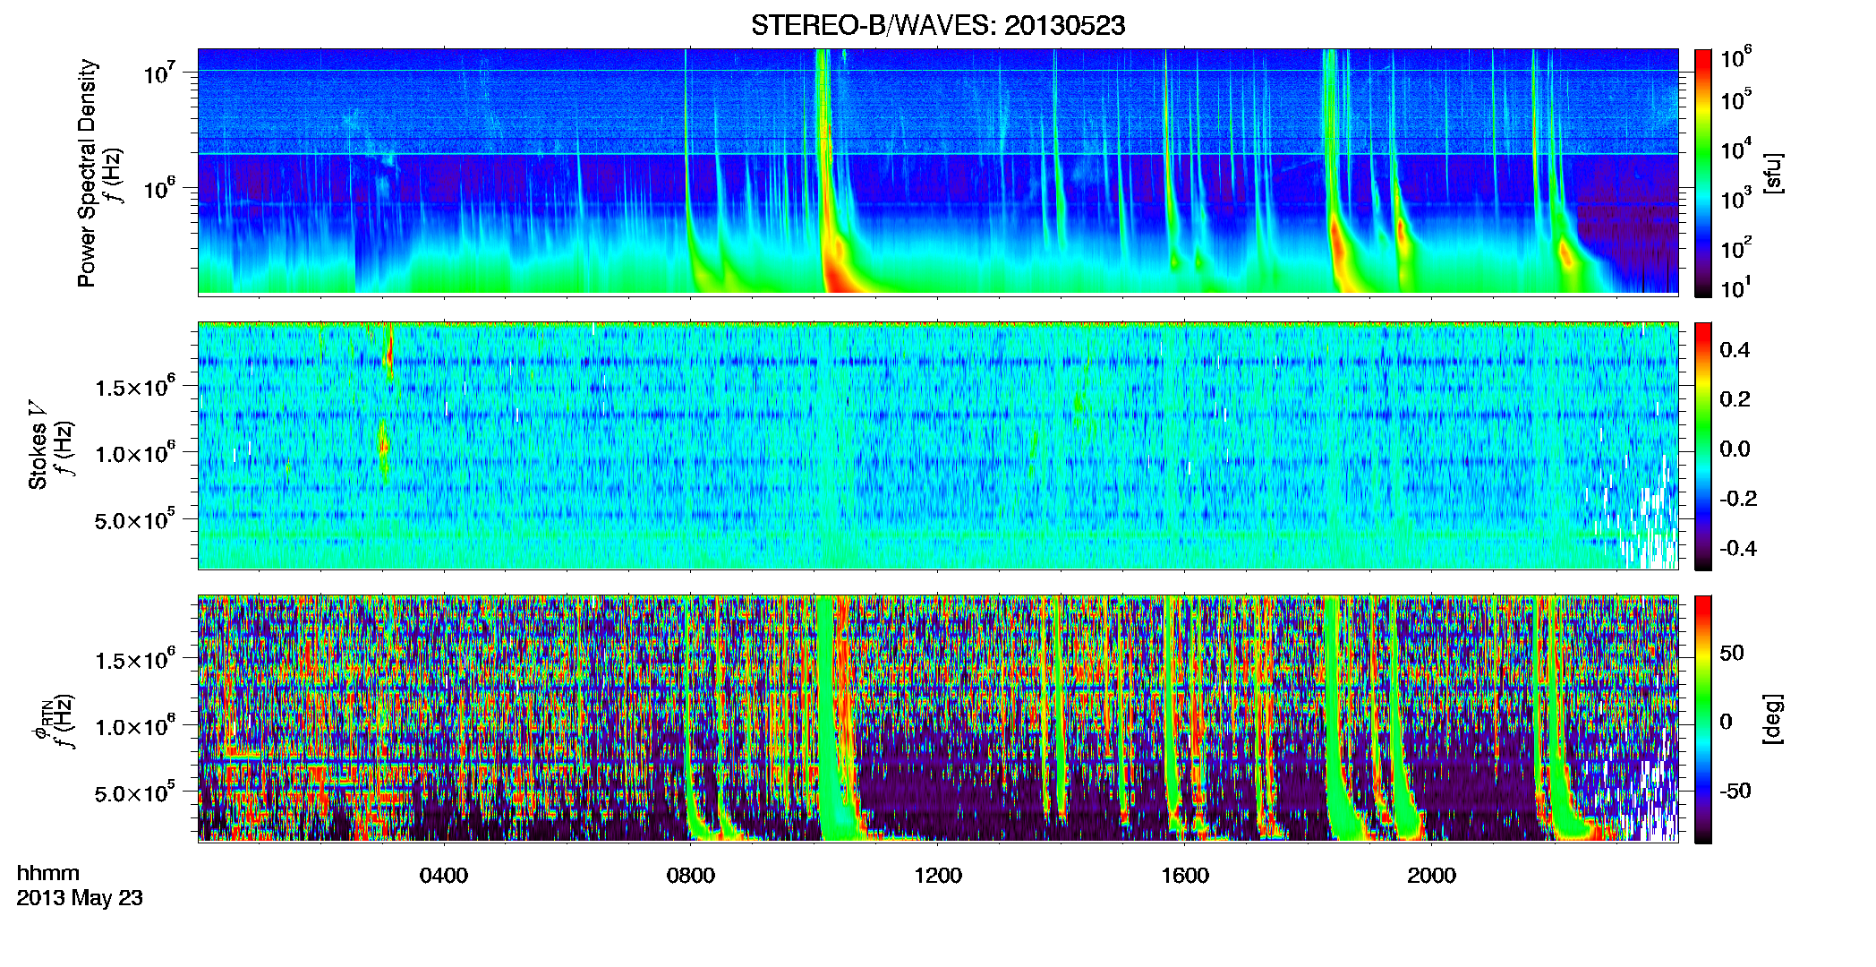Click the 0800 time tick label
1876x967 pixels.
[691, 875]
